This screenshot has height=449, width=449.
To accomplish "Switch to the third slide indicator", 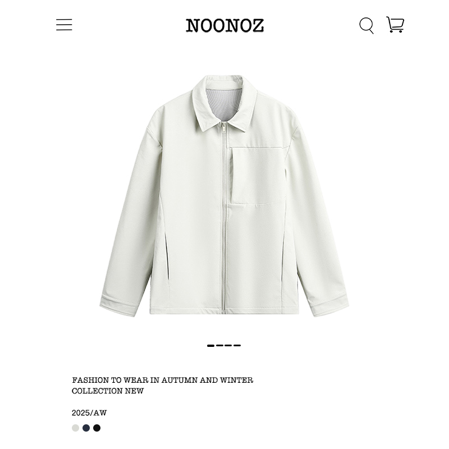I will click(x=228, y=346).
